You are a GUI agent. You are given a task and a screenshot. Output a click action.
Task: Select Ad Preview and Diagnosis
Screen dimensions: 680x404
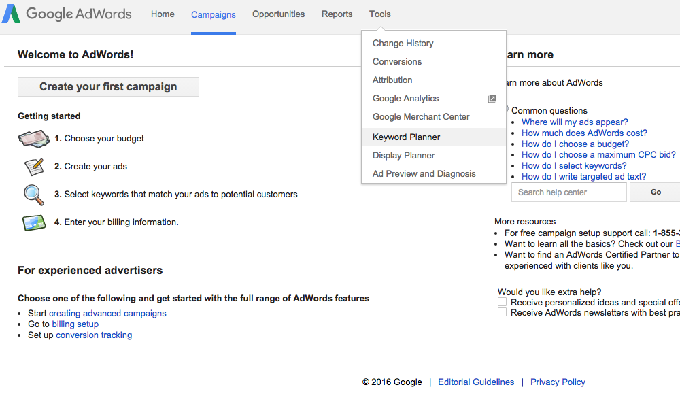coord(434,173)
